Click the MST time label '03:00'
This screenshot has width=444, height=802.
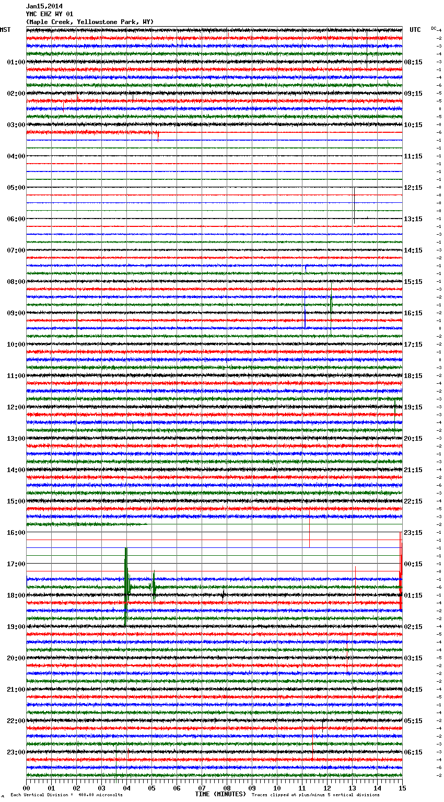tap(16, 125)
